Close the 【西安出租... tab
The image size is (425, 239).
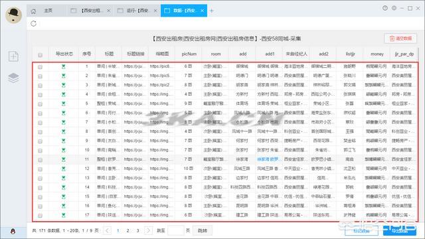tap(108, 11)
